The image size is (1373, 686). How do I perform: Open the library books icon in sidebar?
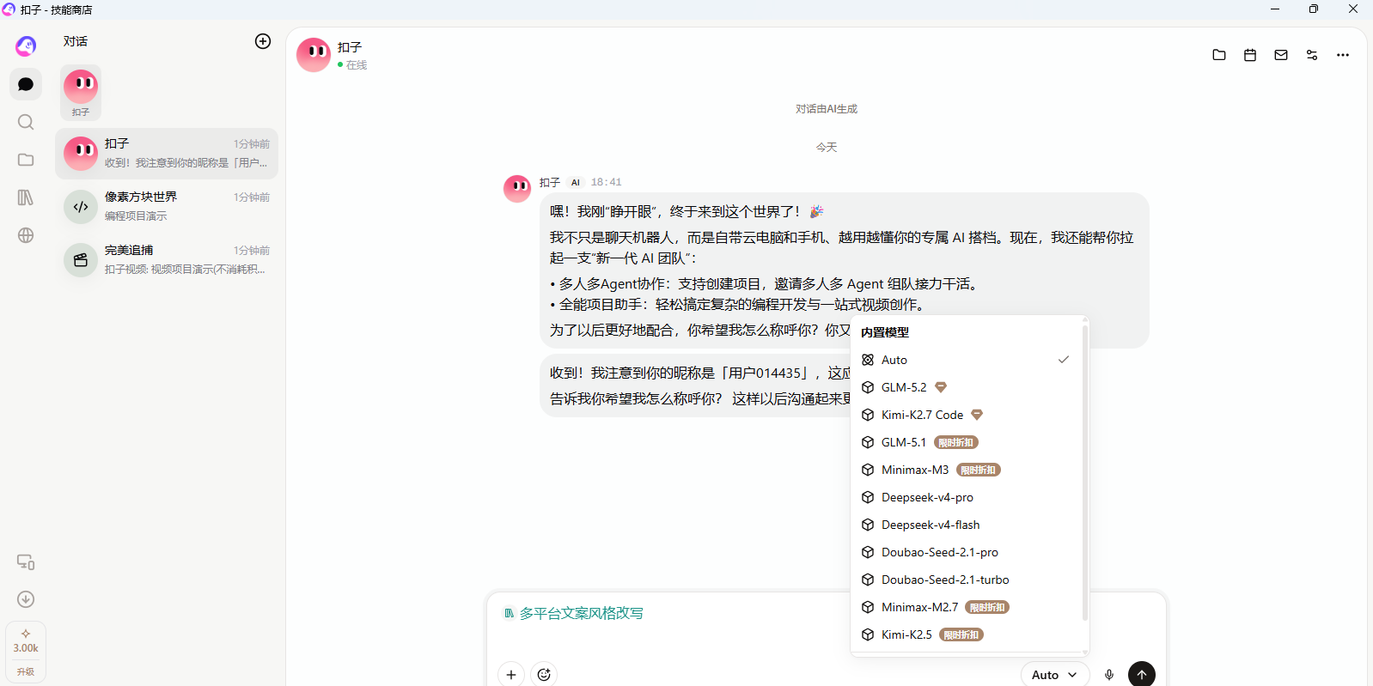(26, 197)
